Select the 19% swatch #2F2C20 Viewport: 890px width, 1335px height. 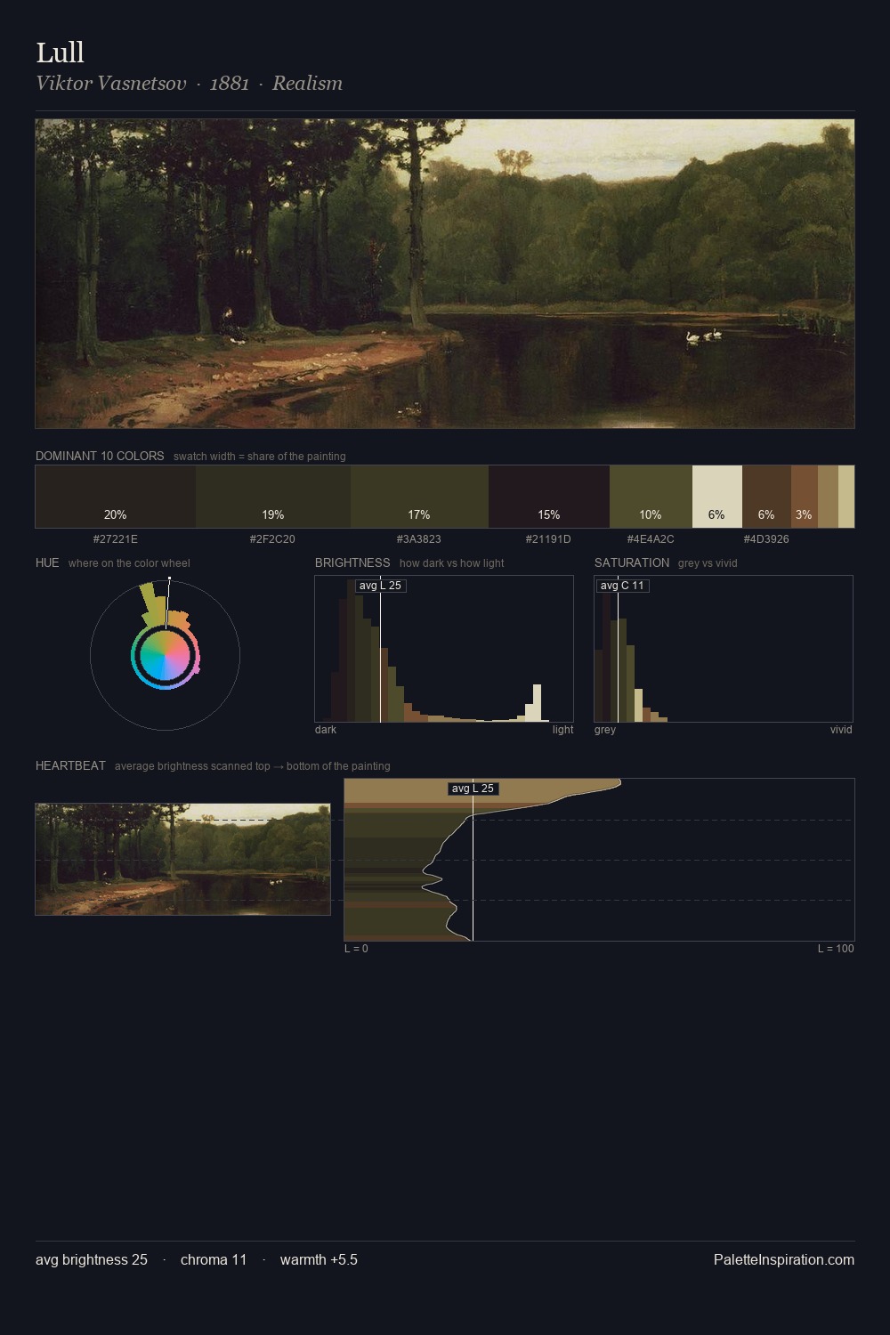(x=273, y=497)
